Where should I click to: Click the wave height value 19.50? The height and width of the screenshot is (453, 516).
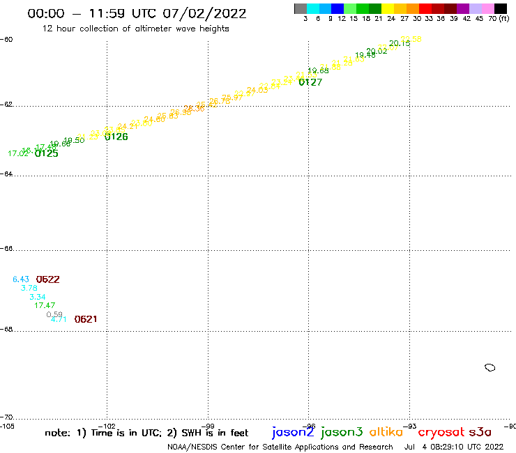click(x=74, y=141)
